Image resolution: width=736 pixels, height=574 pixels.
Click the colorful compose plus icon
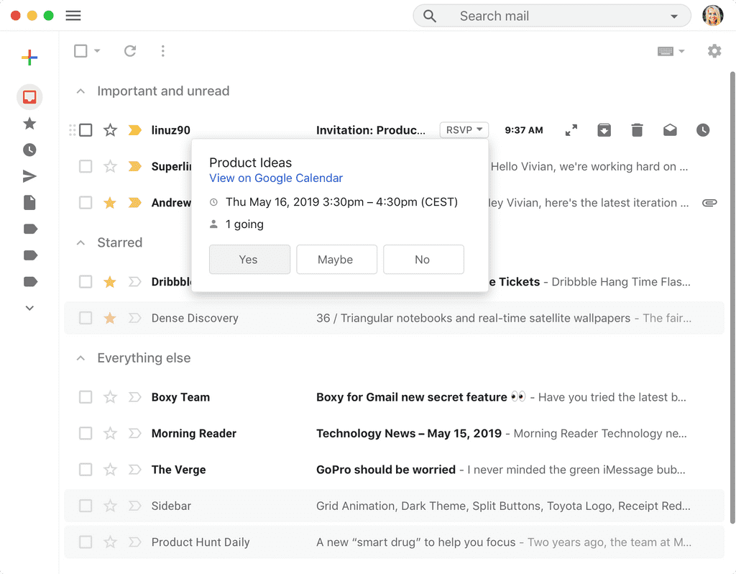(x=29, y=58)
